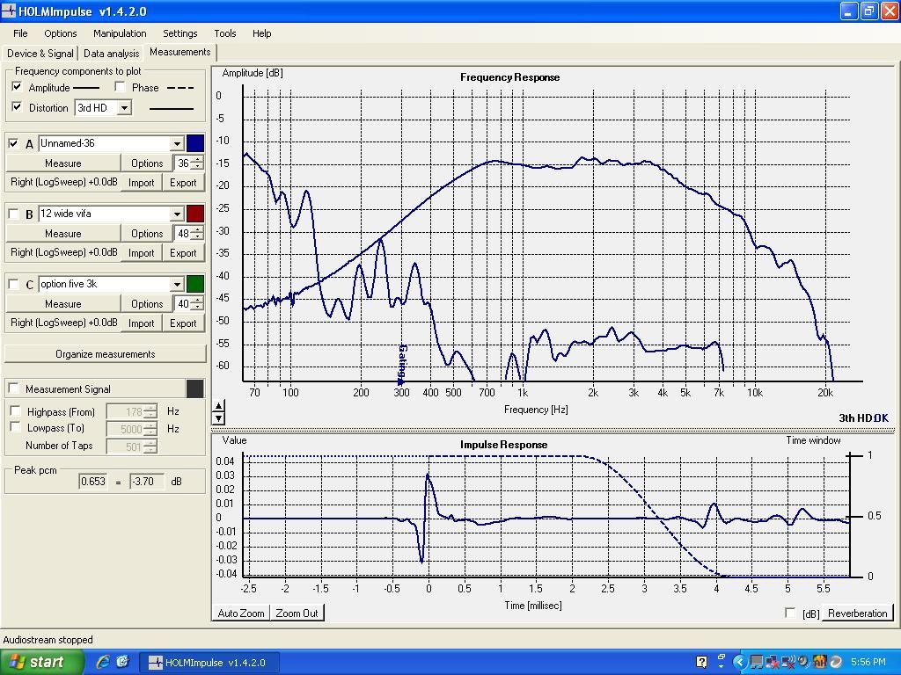901x675 pixels.
Task: Click the "Frequency Response" graph title
Action: tap(509, 77)
